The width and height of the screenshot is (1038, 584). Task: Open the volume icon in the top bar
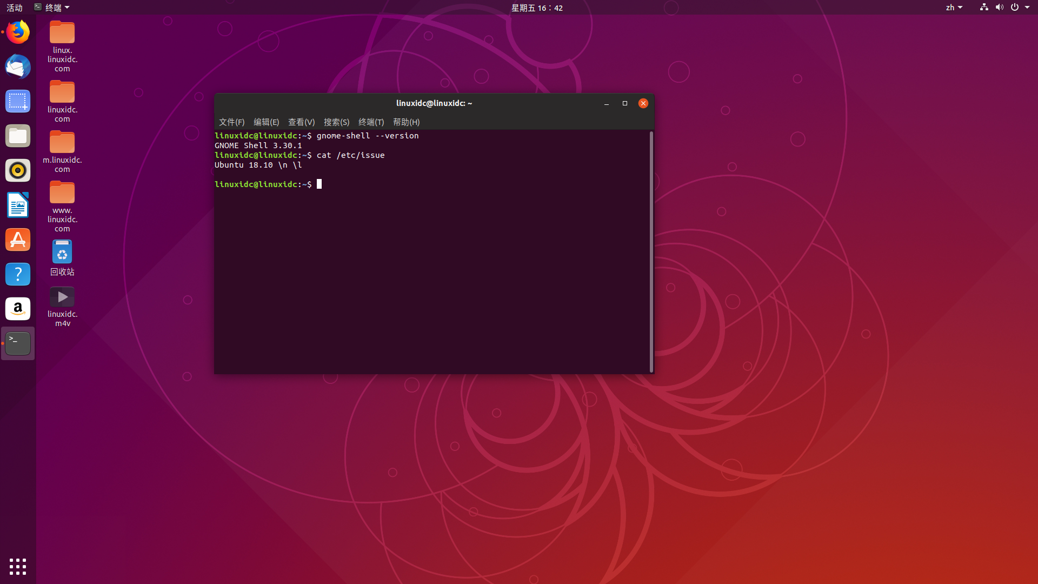point(999,8)
